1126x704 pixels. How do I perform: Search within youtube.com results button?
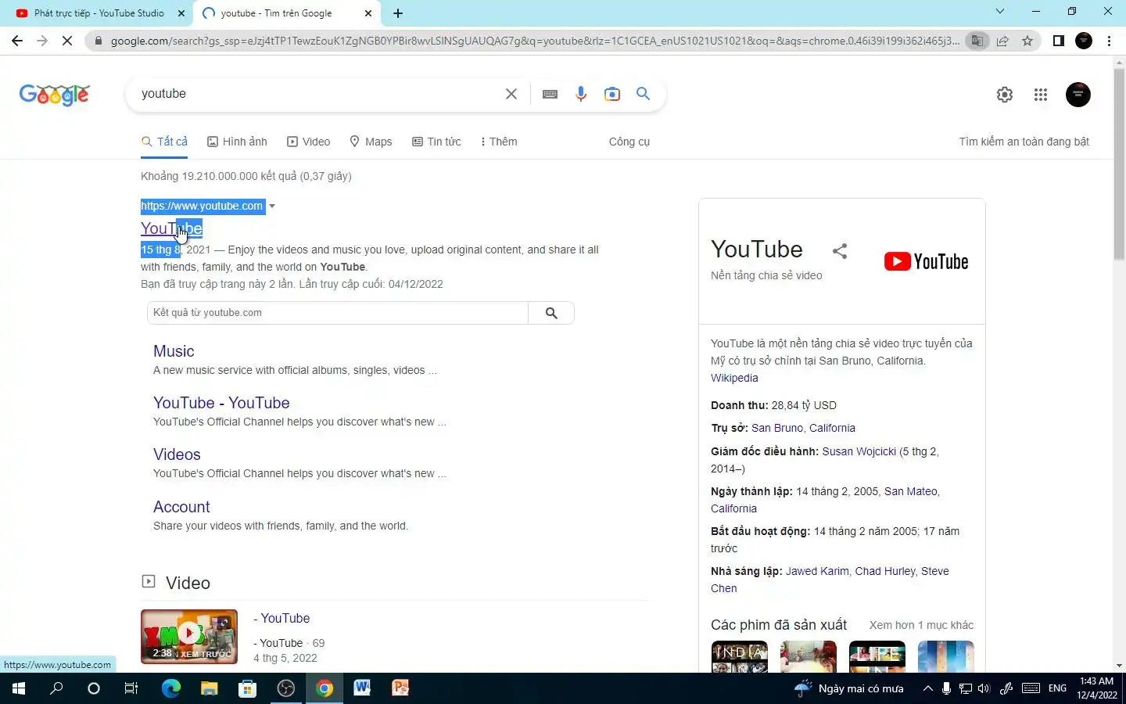coord(551,313)
